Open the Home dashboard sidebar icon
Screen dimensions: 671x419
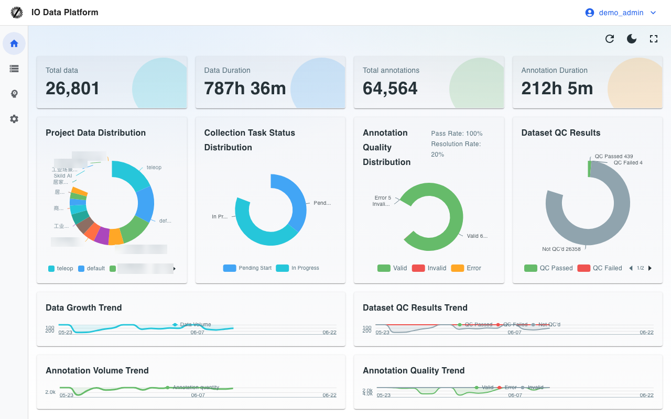(x=14, y=43)
